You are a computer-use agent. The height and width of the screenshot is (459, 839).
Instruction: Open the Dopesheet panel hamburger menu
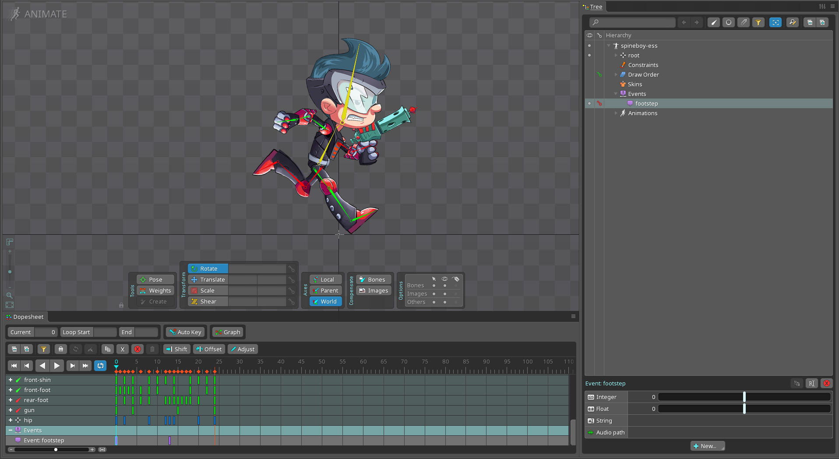pos(573,316)
